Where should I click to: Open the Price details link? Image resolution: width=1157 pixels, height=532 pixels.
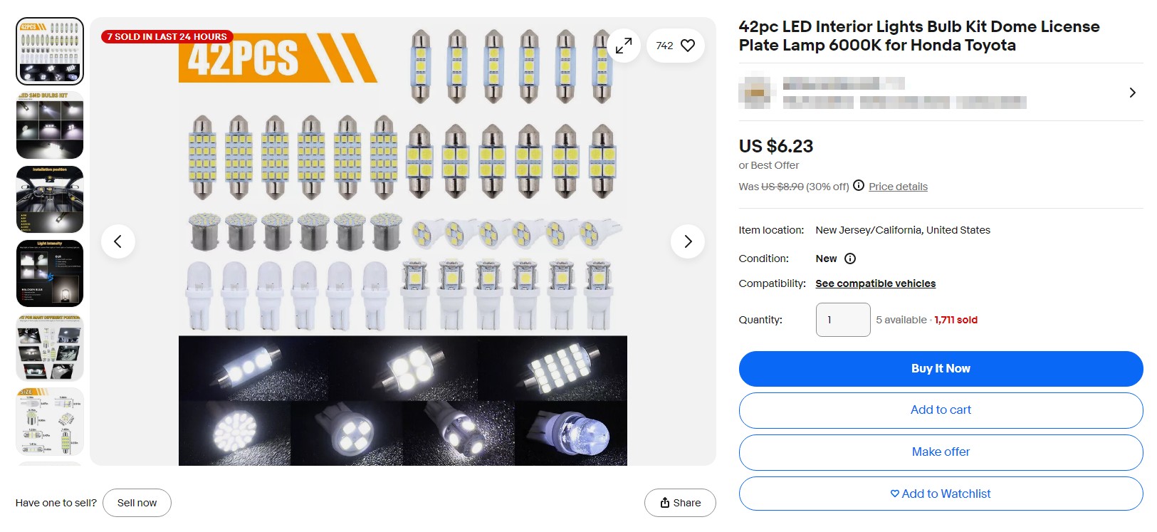(898, 186)
